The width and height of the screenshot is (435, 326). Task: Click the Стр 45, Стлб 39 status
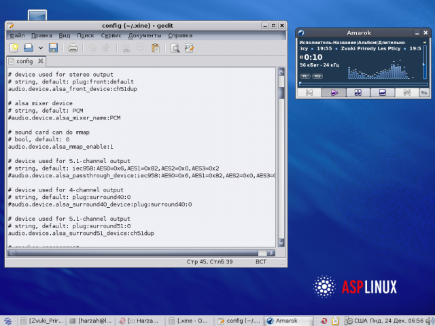click(x=209, y=261)
